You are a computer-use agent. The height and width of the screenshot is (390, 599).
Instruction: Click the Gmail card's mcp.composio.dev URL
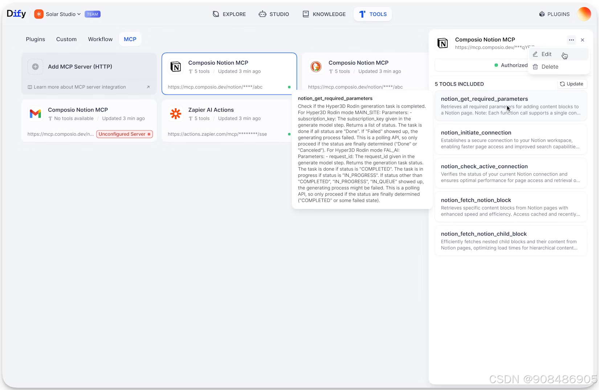tap(61, 134)
